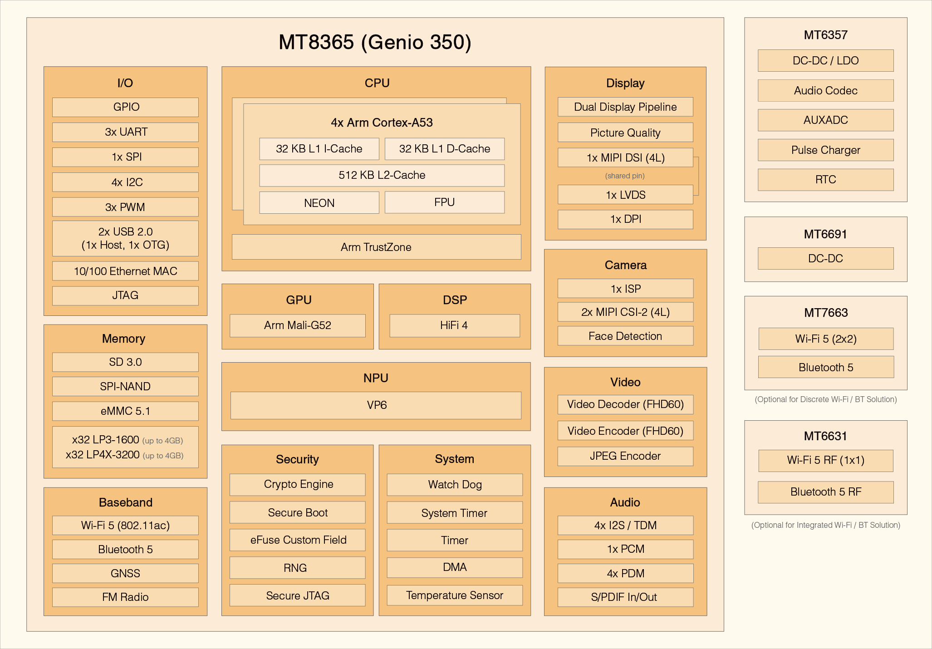Click the HiFi 4 DSP block
This screenshot has height=649, width=932.
point(454,325)
